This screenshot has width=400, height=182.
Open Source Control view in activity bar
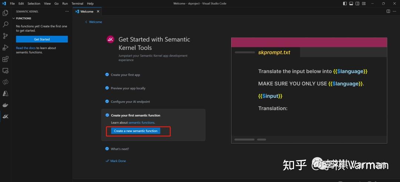[x=5, y=36]
